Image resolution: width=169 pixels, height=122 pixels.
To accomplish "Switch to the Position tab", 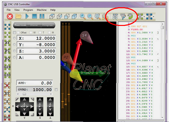I will click(20, 25).
